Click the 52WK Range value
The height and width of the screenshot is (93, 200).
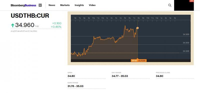(x=75, y=86)
